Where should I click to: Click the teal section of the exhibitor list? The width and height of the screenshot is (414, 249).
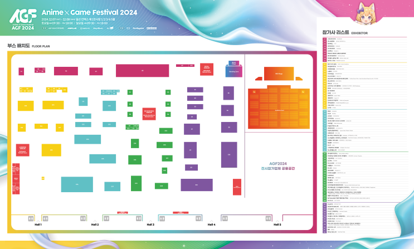point(364,131)
